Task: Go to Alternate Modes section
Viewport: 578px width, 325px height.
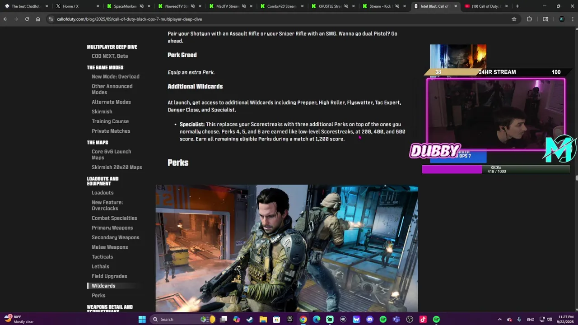Action: 111,102
